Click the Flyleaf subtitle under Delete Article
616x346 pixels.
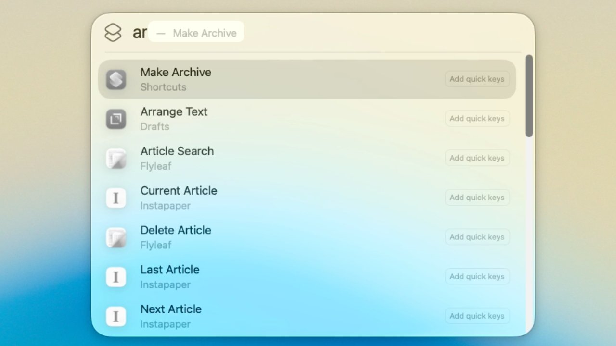pos(156,245)
